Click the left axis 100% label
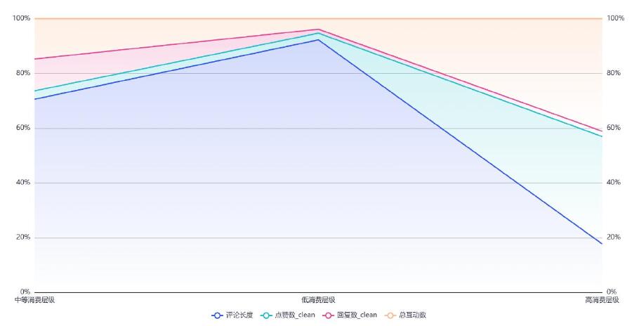632x326 pixels. (x=22, y=18)
